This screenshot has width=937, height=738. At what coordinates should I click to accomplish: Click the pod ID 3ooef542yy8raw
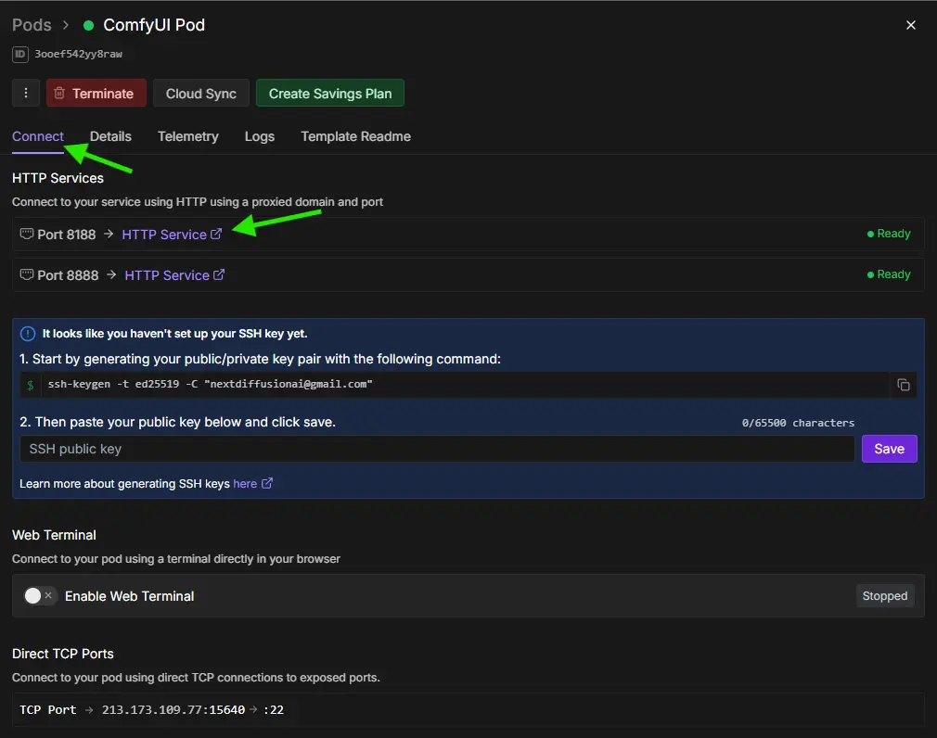[x=78, y=55]
